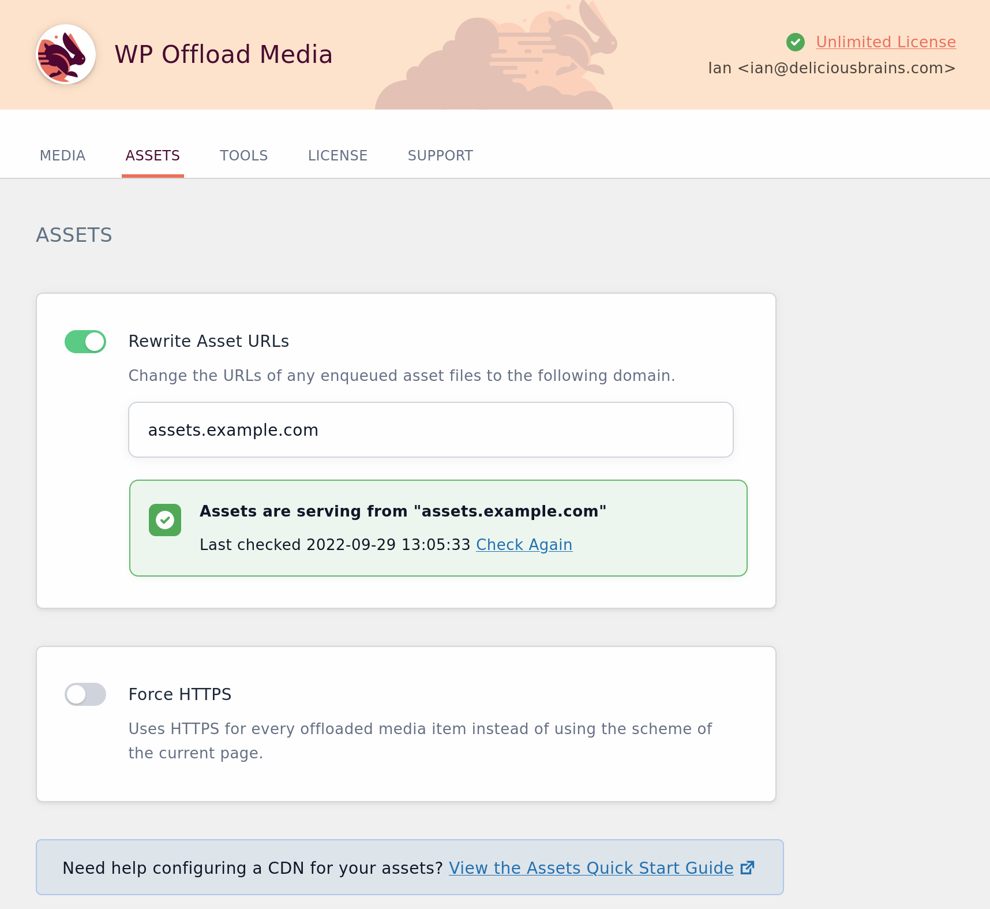This screenshot has height=909, width=990.
Task: Click the green success check icon in notice
Action: coord(165,520)
